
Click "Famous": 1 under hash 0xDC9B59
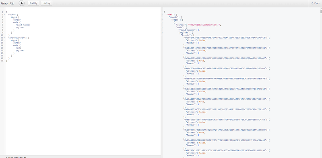coord(192,135)
